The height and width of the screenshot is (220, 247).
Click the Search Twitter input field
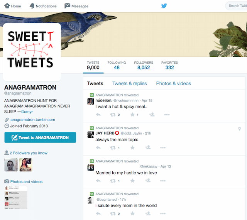236,6
